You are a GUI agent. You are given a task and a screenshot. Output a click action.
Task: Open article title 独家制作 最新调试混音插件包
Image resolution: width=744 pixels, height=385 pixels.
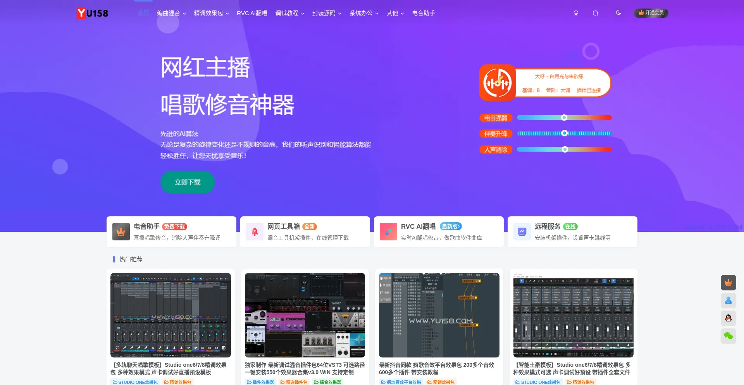(x=305, y=369)
